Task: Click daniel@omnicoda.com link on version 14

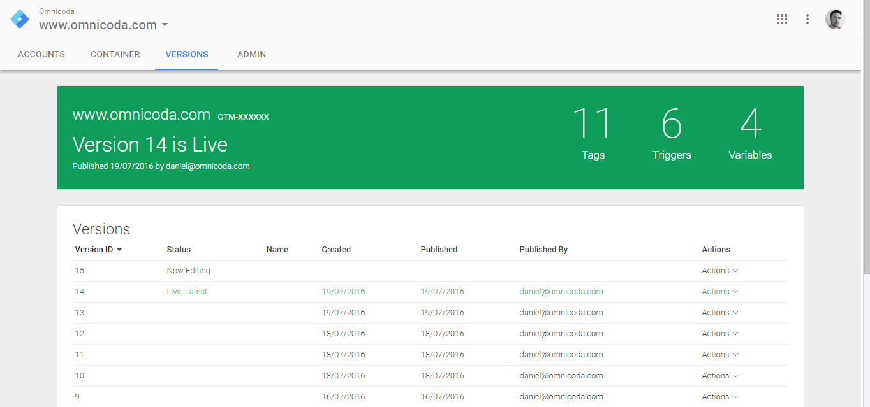Action: tap(561, 291)
